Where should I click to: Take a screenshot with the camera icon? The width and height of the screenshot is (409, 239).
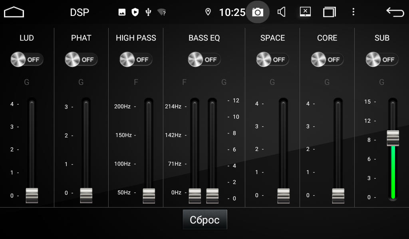258,12
